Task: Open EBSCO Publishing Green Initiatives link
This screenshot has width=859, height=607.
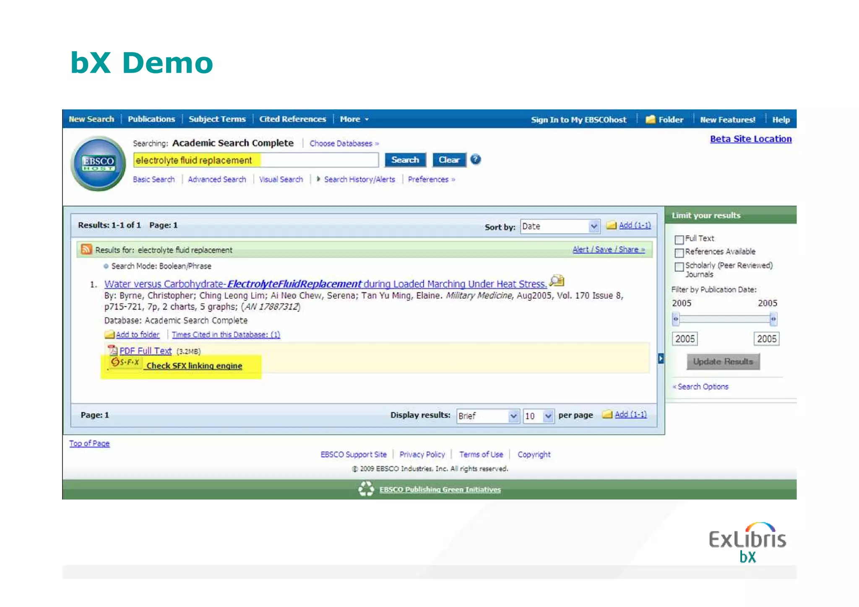Action: [x=440, y=490]
